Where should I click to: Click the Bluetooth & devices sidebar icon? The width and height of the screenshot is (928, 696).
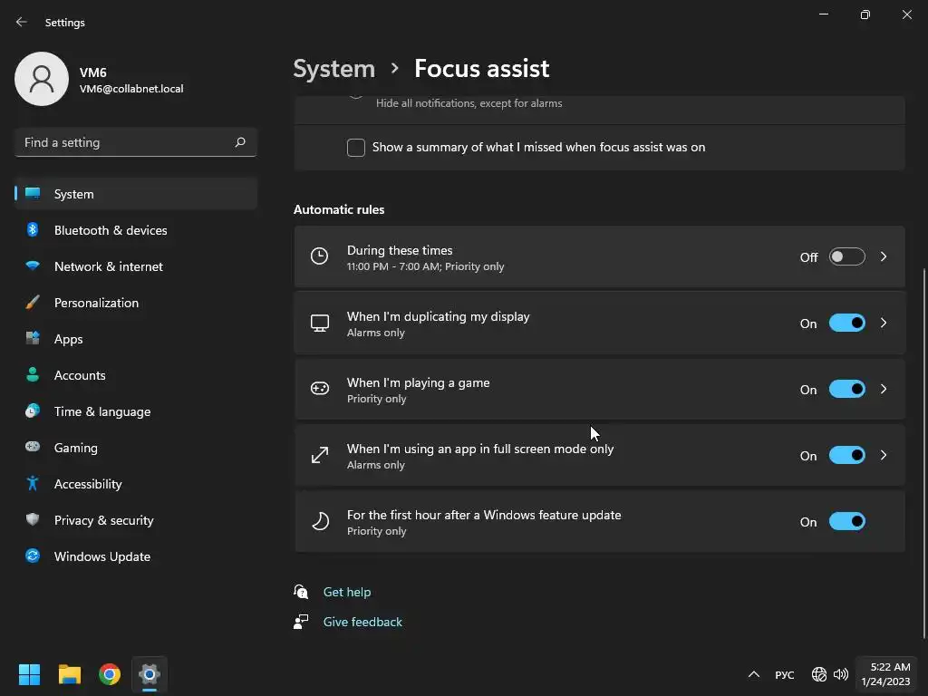click(x=33, y=230)
